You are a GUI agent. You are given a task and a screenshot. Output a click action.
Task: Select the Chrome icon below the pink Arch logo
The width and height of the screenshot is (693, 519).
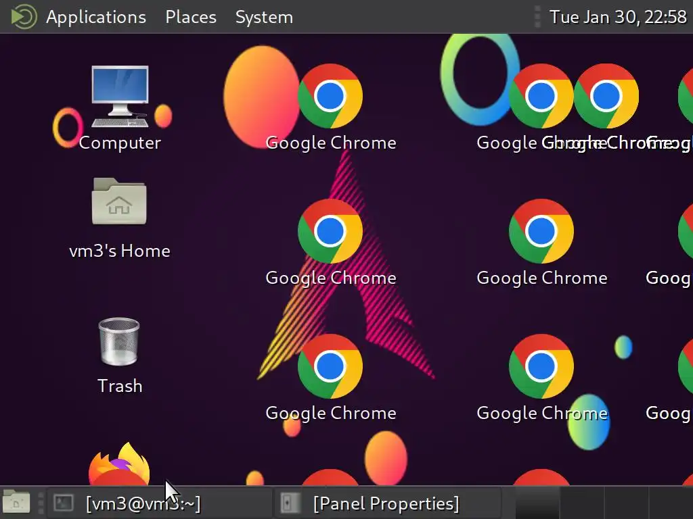tap(330, 366)
